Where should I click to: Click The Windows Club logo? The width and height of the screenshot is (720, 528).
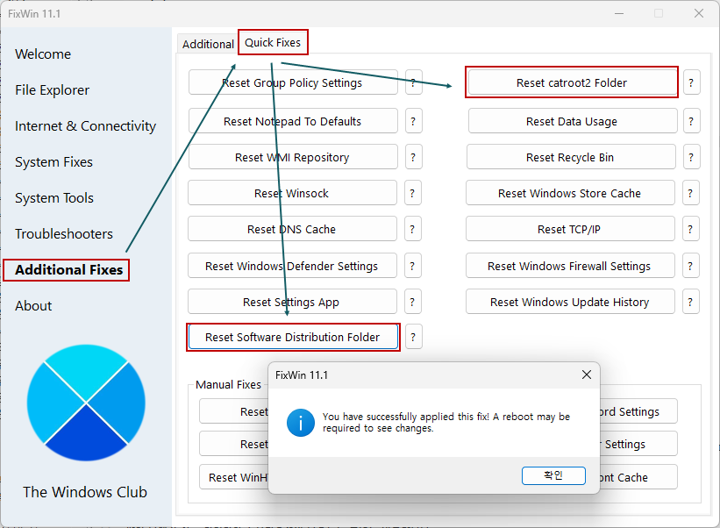(x=86, y=403)
